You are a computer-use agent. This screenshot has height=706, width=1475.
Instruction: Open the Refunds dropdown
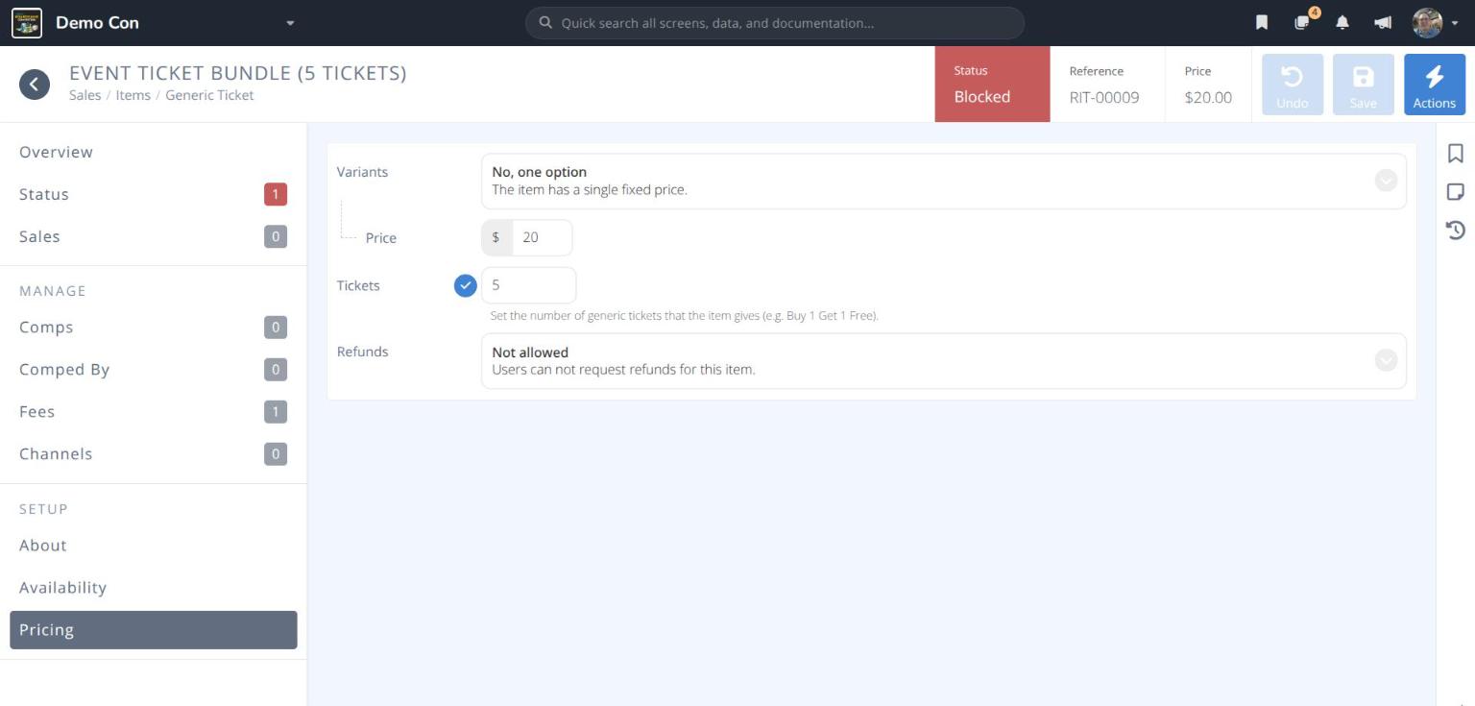[943, 361]
